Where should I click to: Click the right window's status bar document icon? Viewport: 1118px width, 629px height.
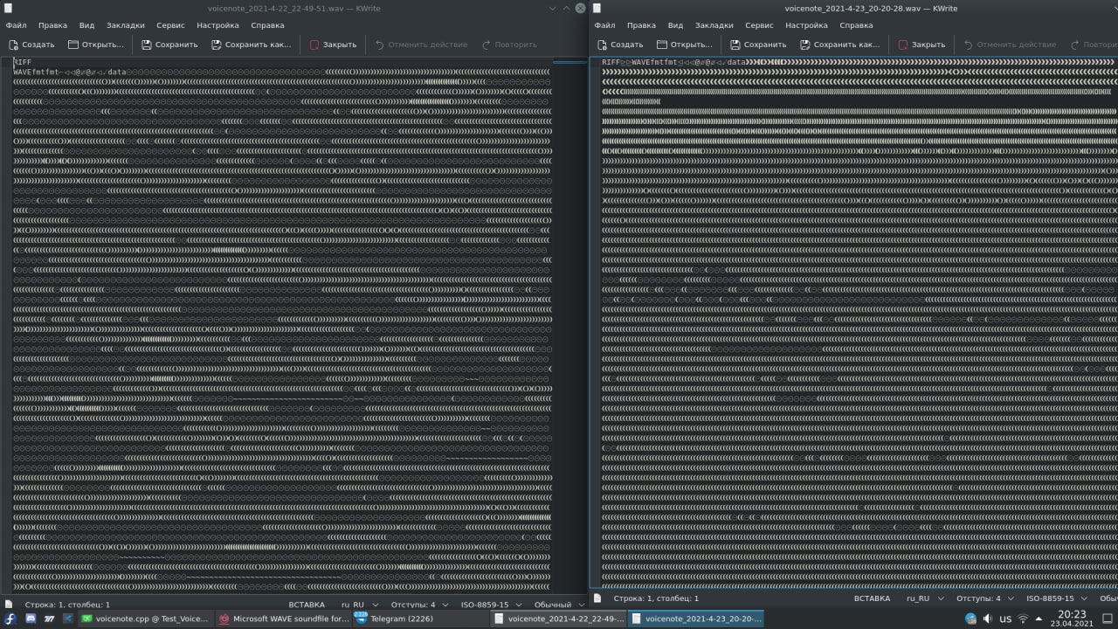pyautogui.click(x=597, y=598)
